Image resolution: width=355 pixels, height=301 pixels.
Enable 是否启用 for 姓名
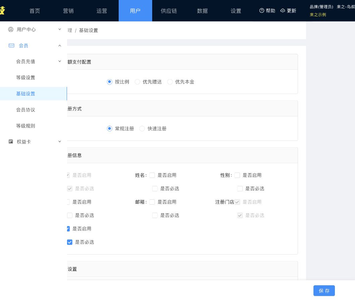(x=152, y=175)
